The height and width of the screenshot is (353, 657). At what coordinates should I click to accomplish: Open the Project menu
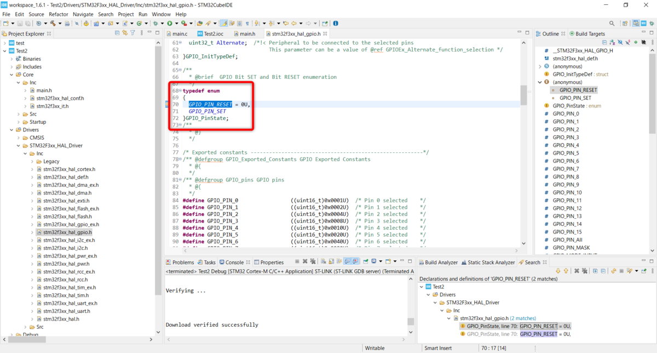(126, 14)
